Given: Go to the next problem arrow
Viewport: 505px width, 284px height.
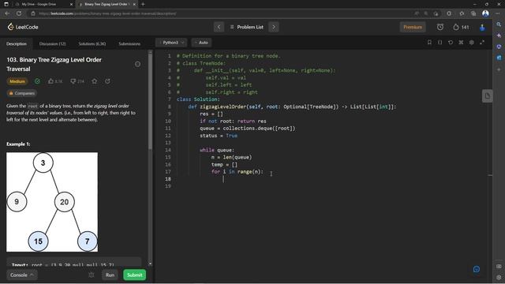Looking at the screenshot, I should [274, 27].
